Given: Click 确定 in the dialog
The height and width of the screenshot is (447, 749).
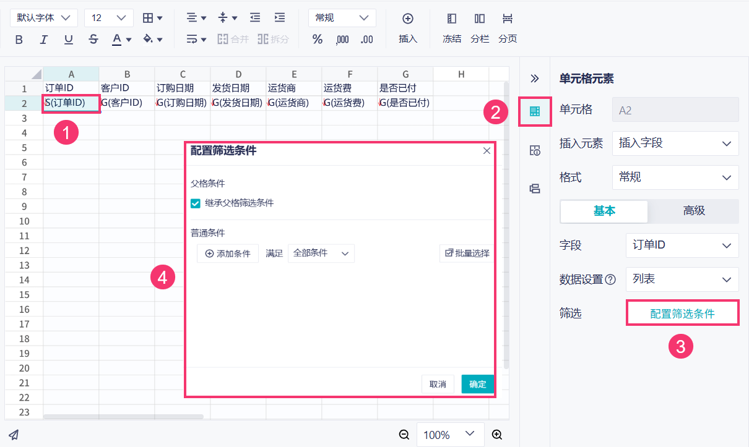Looking at the screenshot, I should point(478,384).
